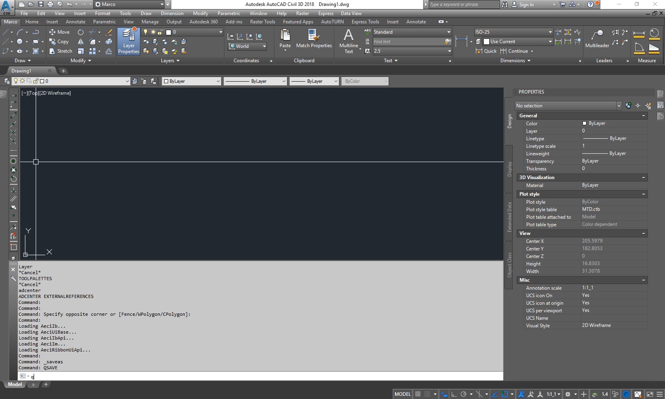The image size is (665, 399).
Task: Select the Copy tool
Action: pyautogui.click(x=59, y=42)
